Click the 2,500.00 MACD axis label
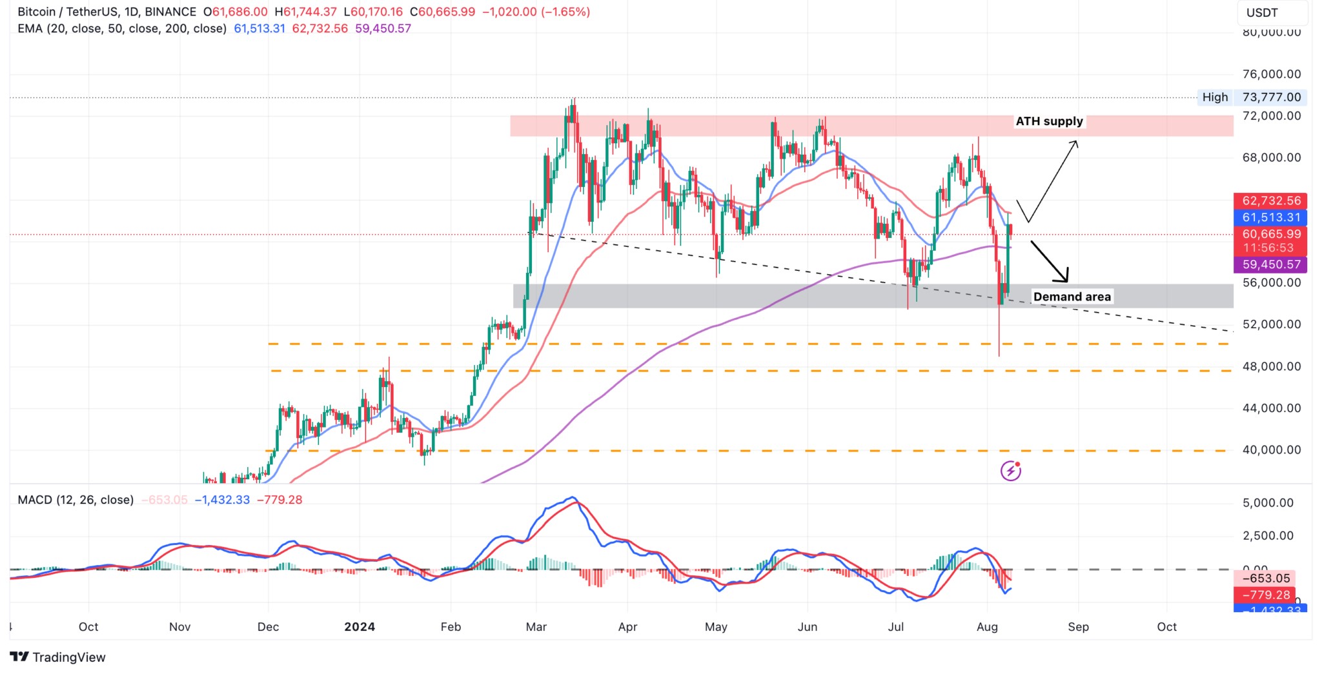1322x674 pixels. [1268, 536]
